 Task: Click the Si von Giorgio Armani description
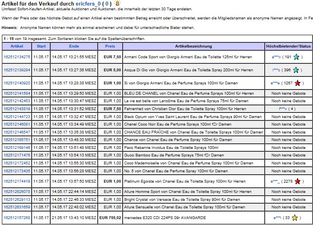[181, 83]
